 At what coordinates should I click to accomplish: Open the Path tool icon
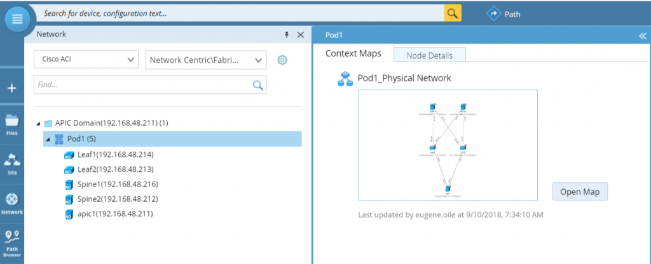click(x=493, y=14)
